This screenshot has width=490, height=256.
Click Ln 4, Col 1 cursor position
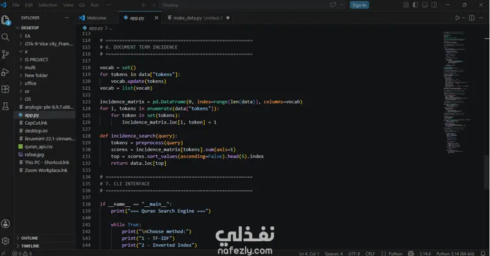(309, 253)
